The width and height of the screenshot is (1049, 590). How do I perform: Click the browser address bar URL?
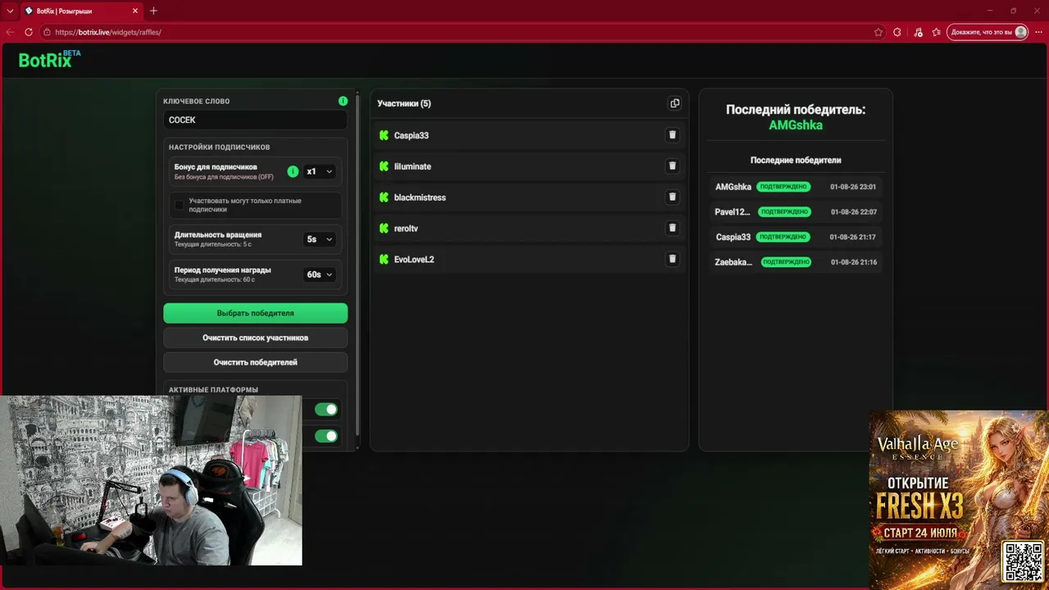click(x=108, y=32)
